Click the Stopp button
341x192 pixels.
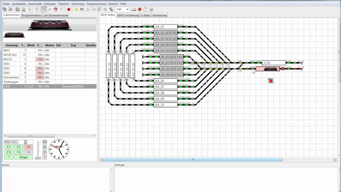coord(23,157)
